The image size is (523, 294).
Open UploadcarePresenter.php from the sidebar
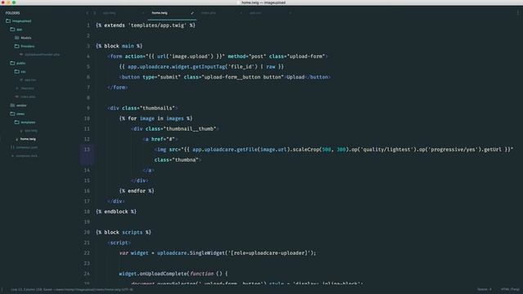point(40,55)
